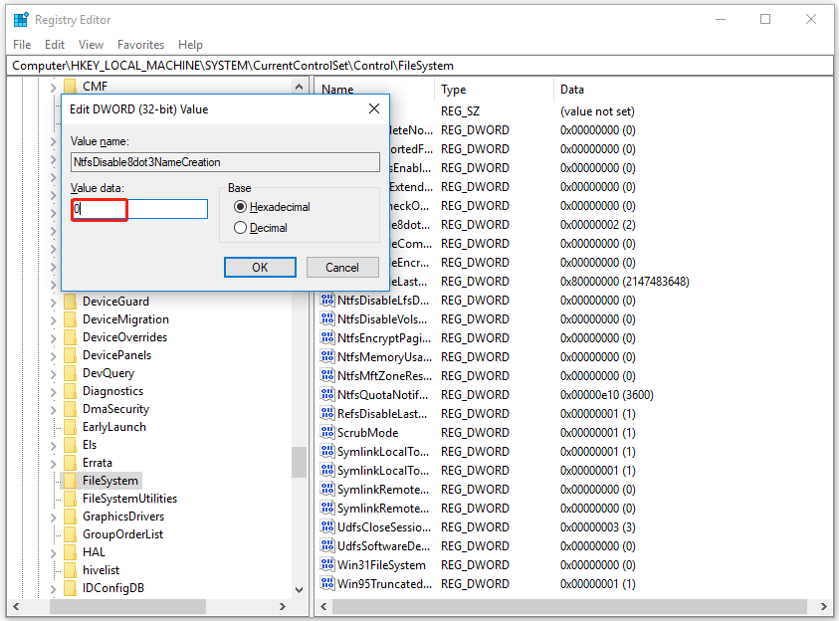Click the folder icon beside DeviceGuard
Image resolution: width=839 pixels, height=621 pixels.
coord(70,302)
